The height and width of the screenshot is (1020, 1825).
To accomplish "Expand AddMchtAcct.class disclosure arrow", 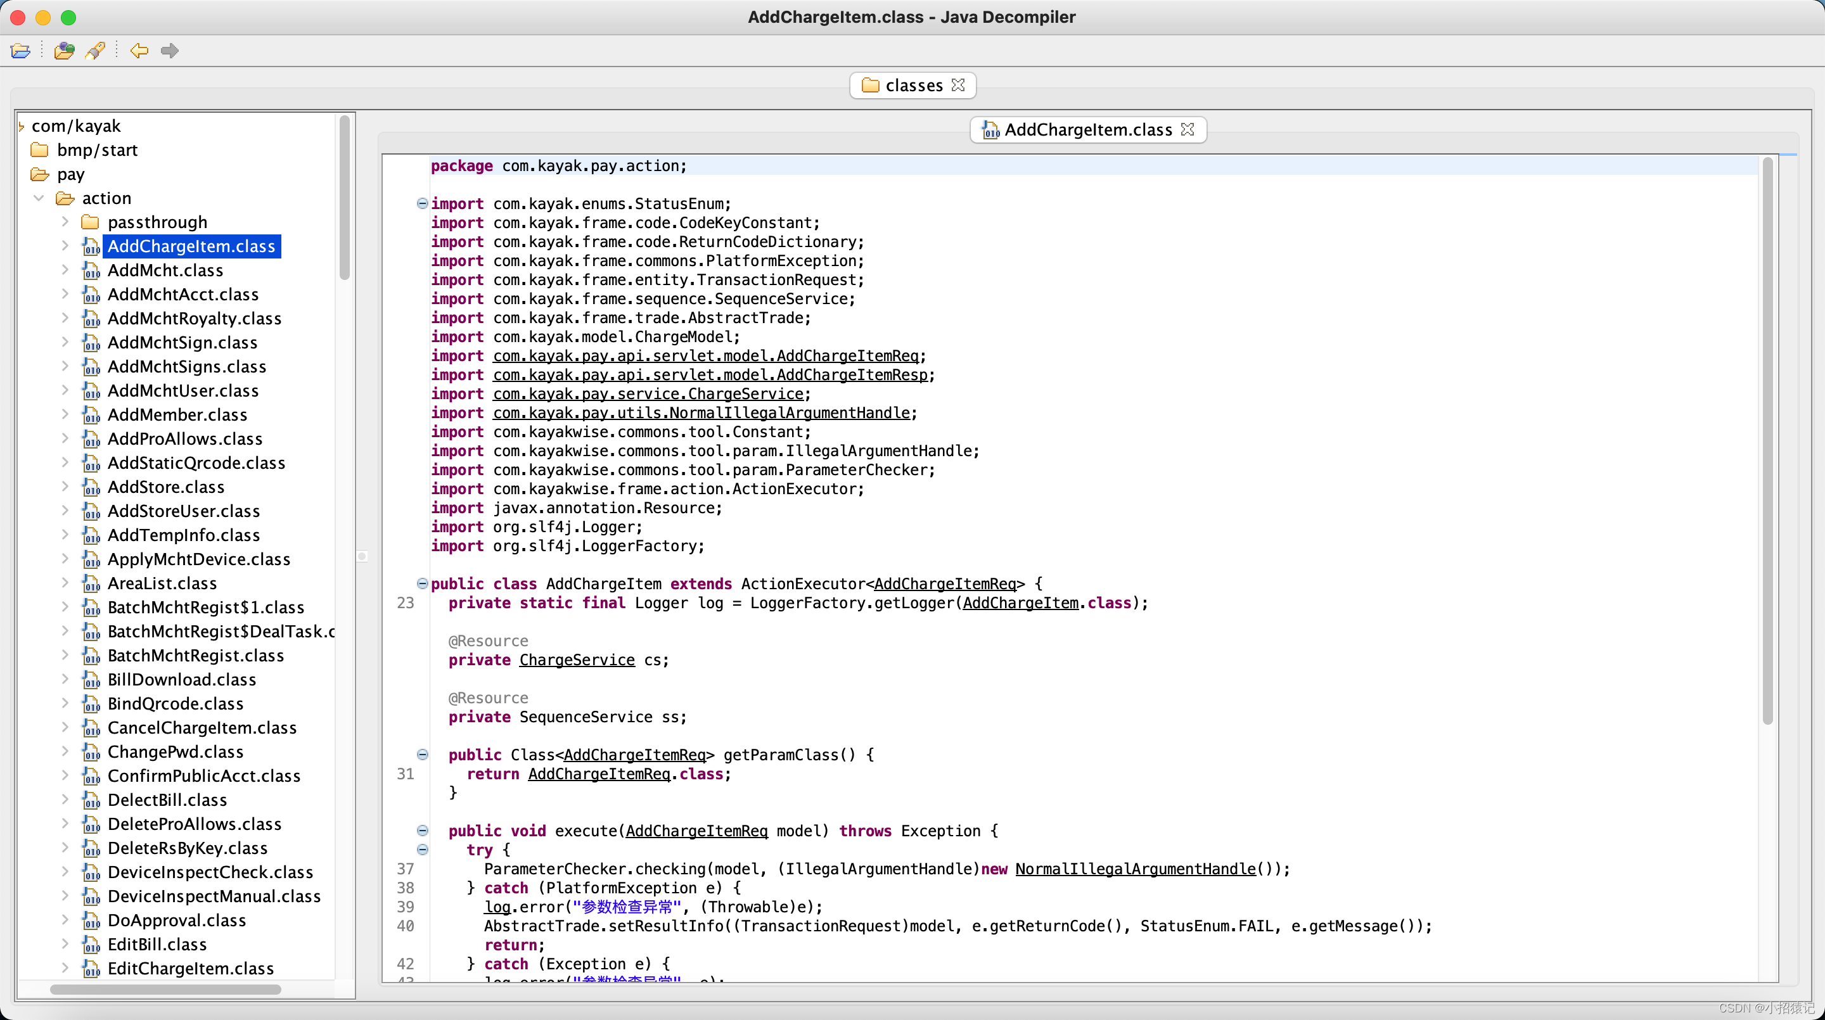I will pos(65,294).
